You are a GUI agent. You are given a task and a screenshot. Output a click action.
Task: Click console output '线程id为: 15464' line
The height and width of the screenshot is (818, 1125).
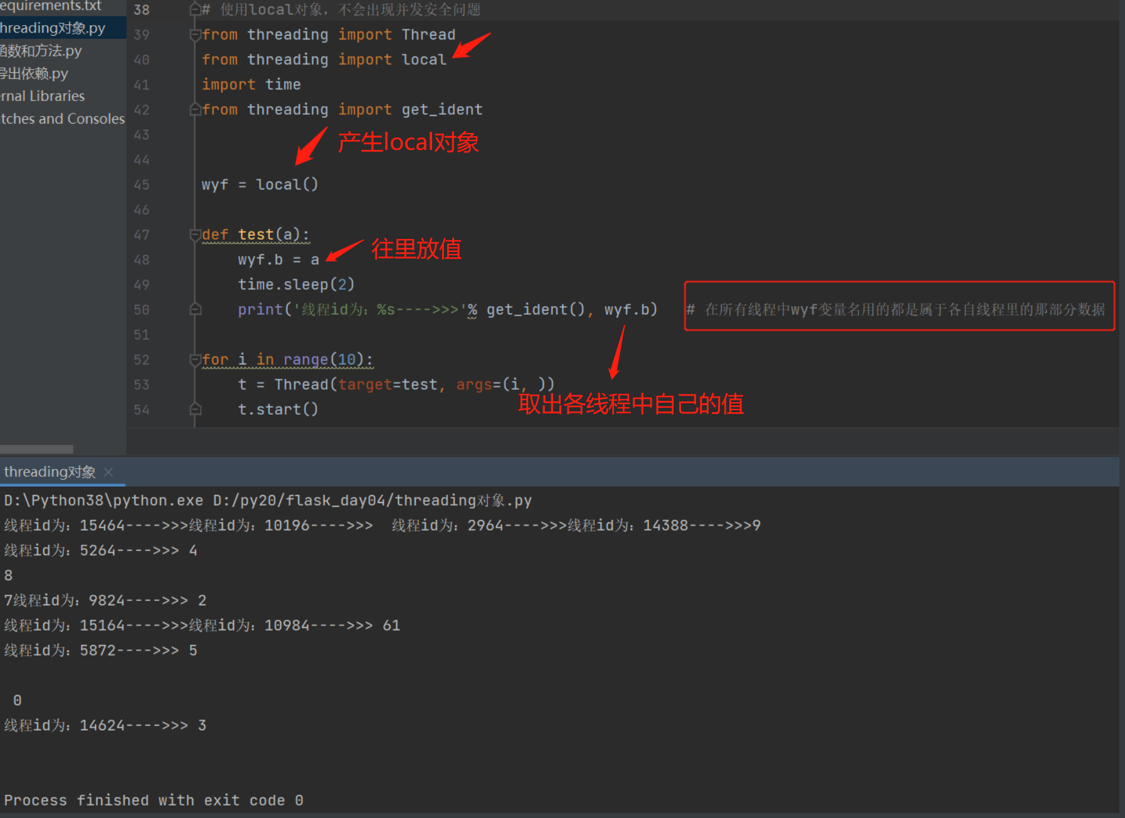click(x=383, y=526)
